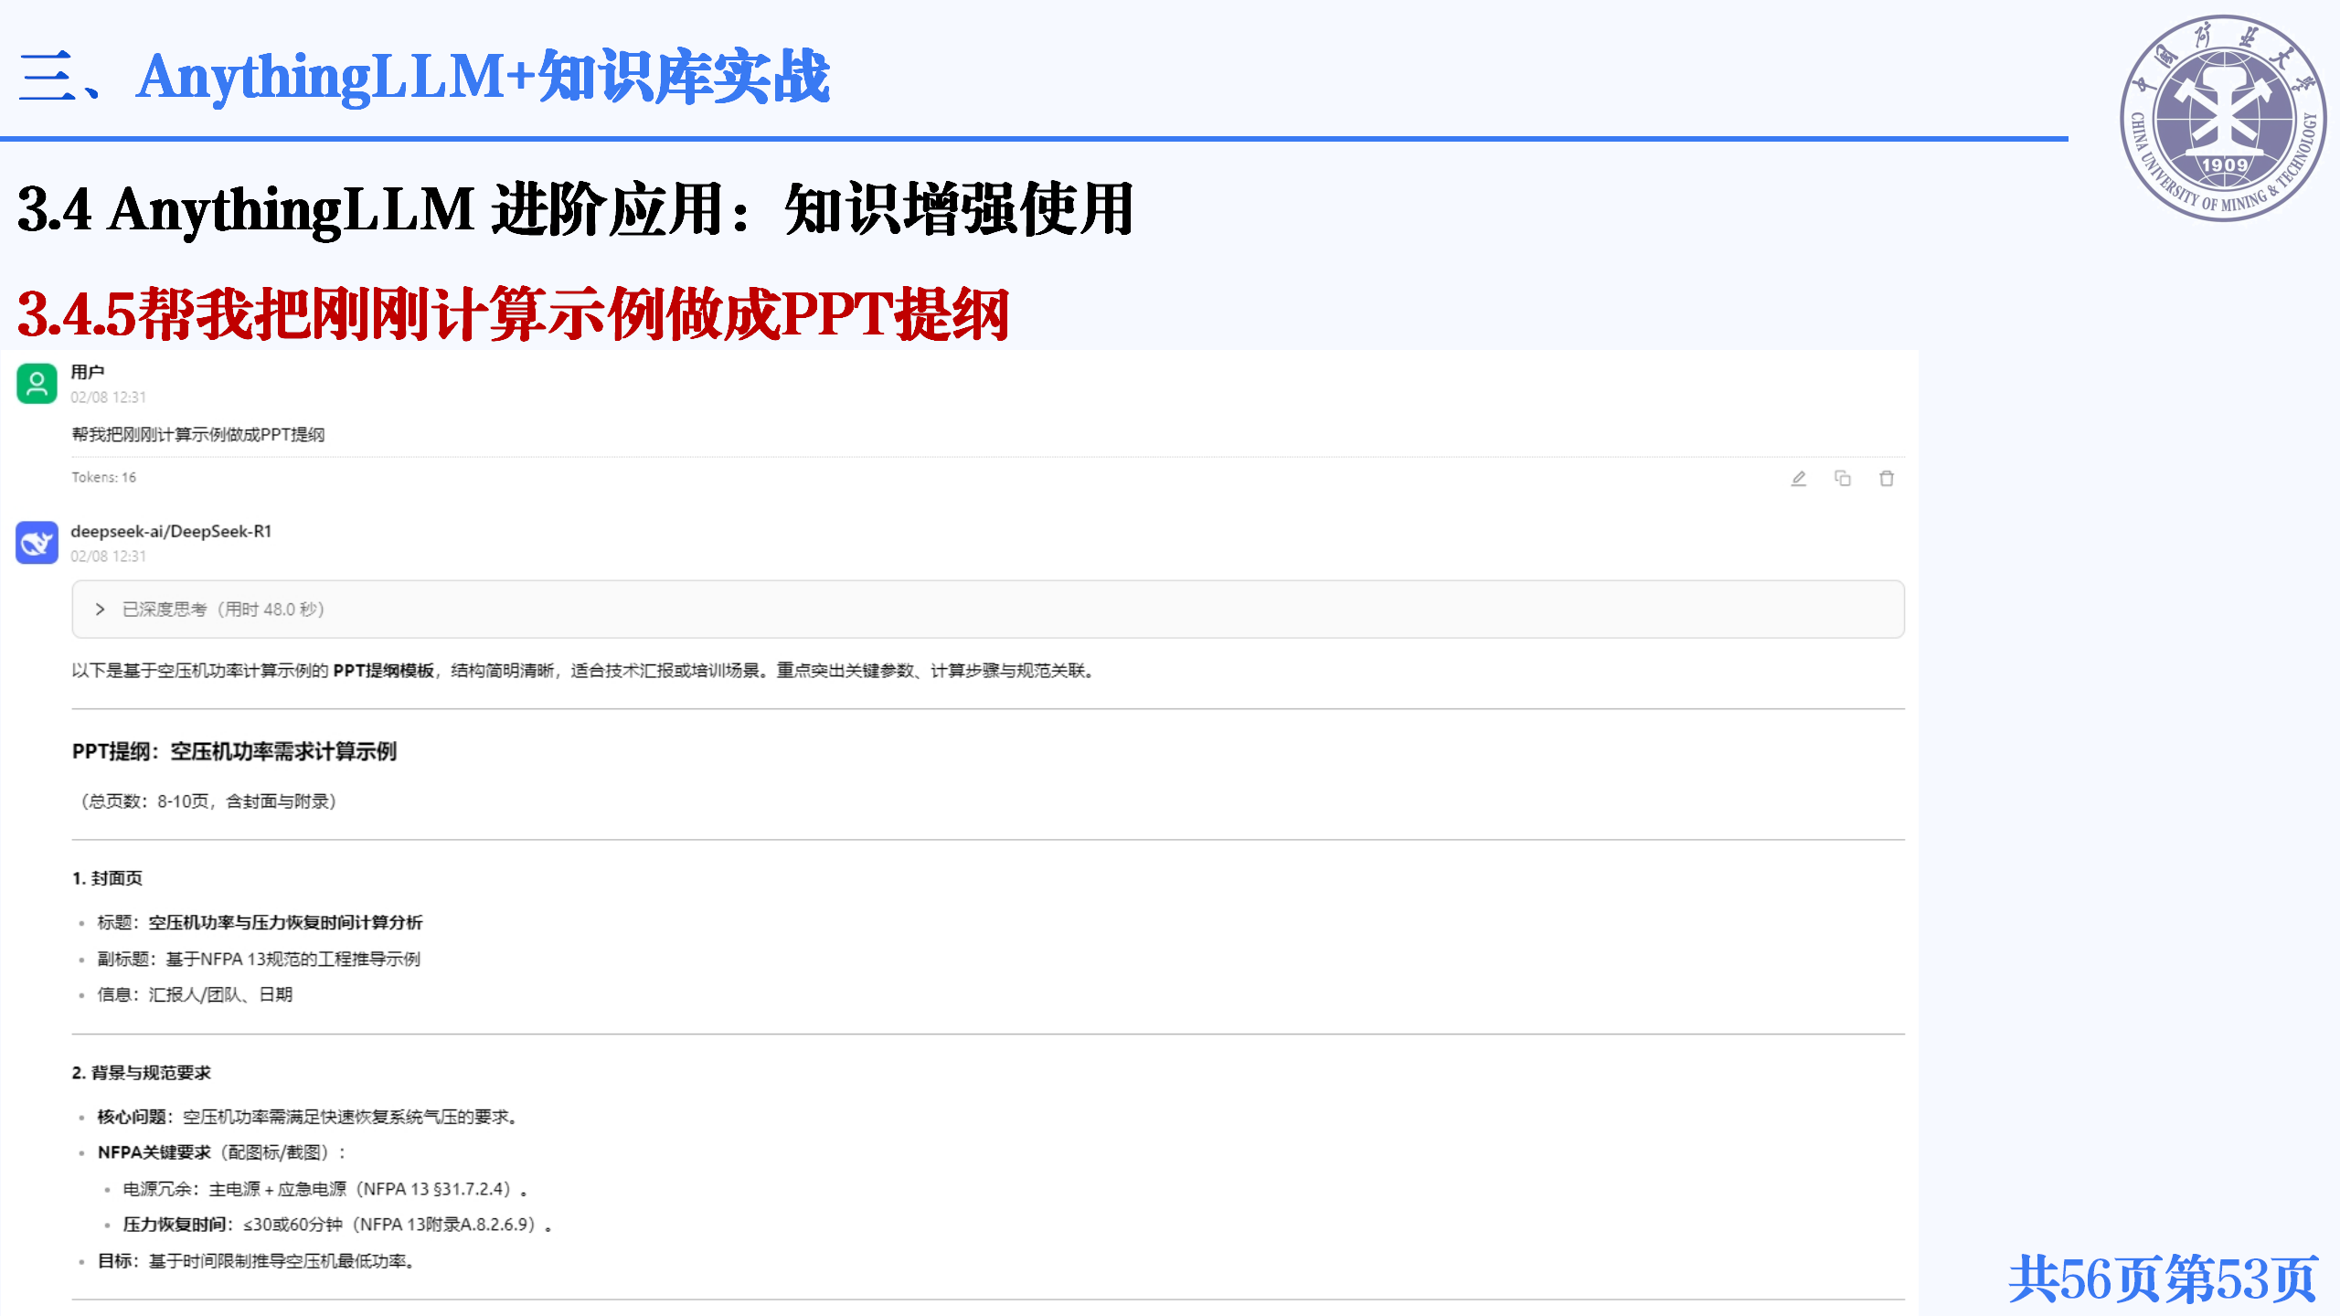
Task: Click the green user avatar icon
Action: click(x=37, y=383)
